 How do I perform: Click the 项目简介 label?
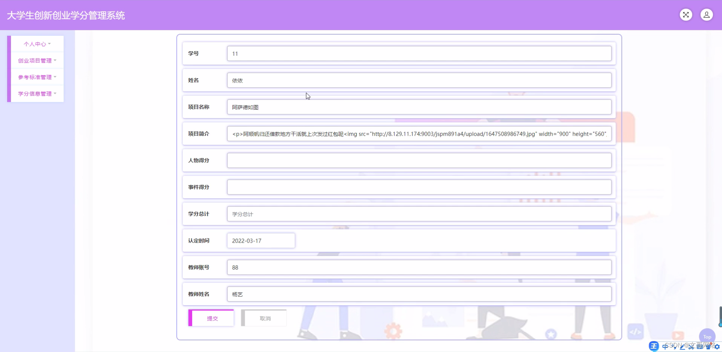coord(199,134)
